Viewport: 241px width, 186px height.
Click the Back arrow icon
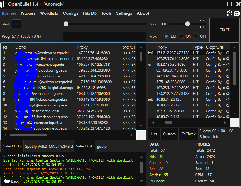point(6,181)
